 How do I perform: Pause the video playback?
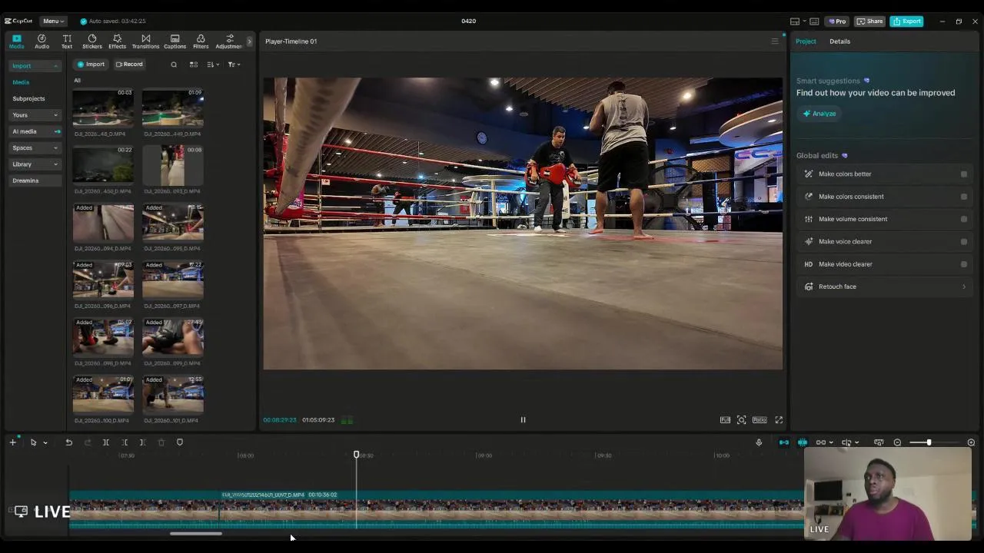523,420
